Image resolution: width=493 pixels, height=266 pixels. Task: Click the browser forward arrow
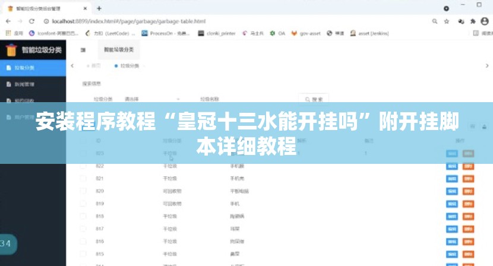point(20,21)
